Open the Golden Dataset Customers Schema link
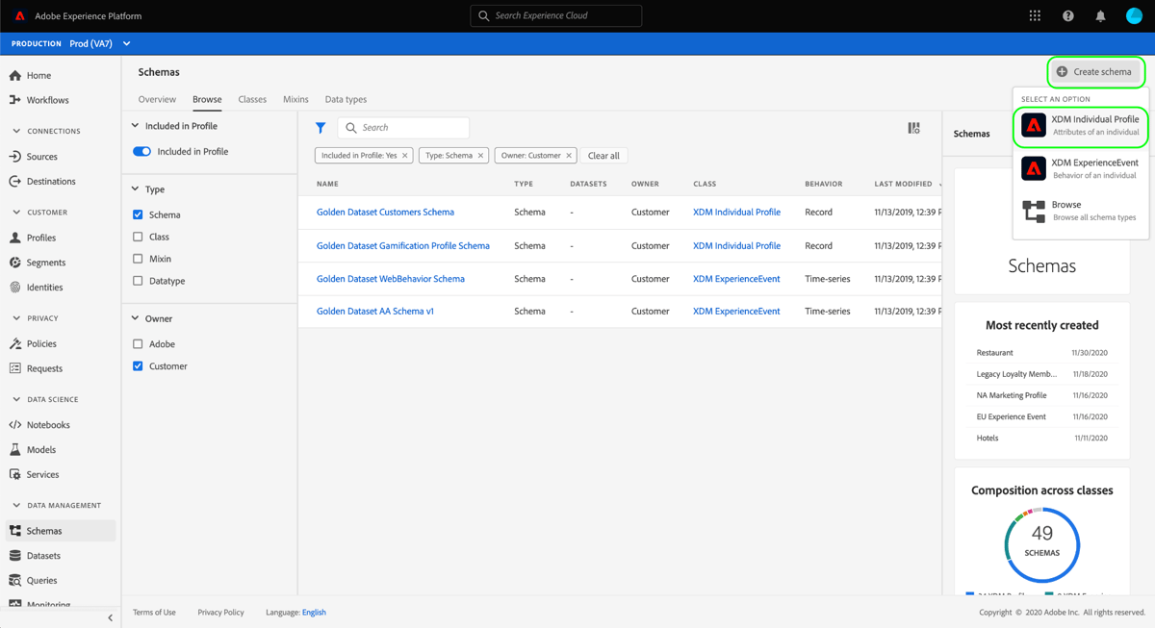The width and height of the screenshot is (1155, 628). [385, 212]
